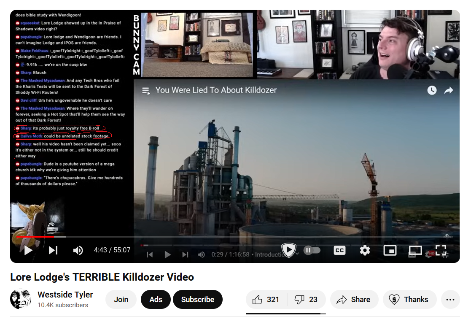Click the "does bible study with Wendigoon!" line
Screen dimensions: 471x322
[48, 15]
